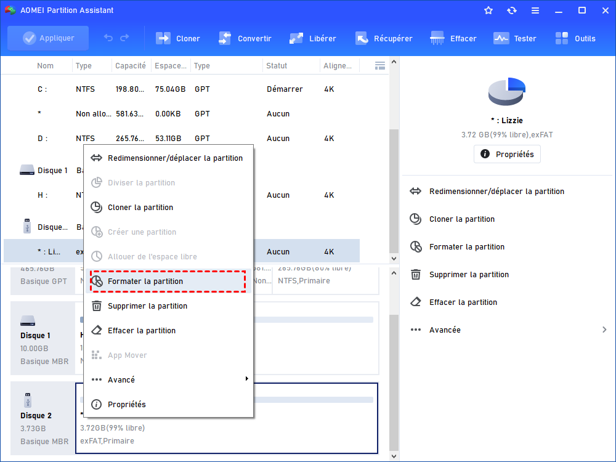This screenshot has width=616, height=462.
Task: Select Supprimer la partition from context menu
Action: 147,306
